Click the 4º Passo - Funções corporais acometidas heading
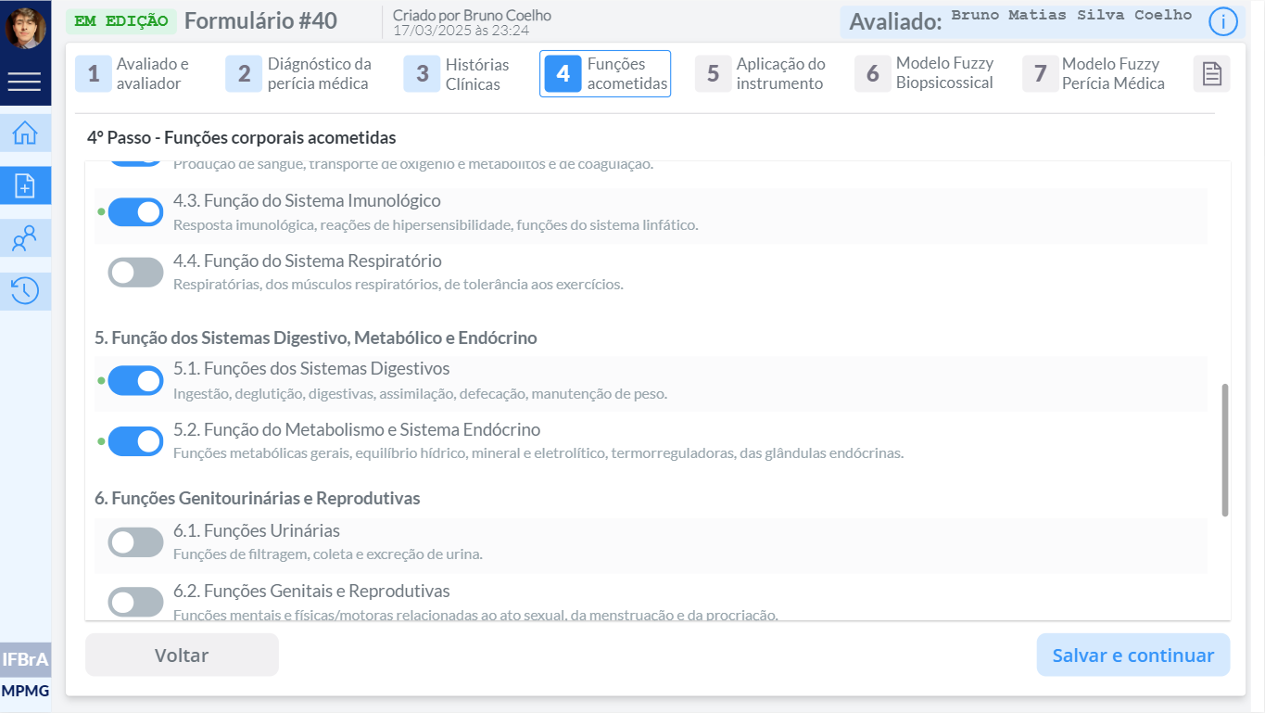 [x=242, y=138]
